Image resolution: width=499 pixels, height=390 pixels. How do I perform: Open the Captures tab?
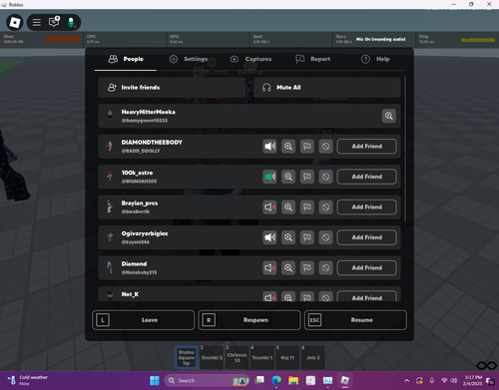pos(250,59)
